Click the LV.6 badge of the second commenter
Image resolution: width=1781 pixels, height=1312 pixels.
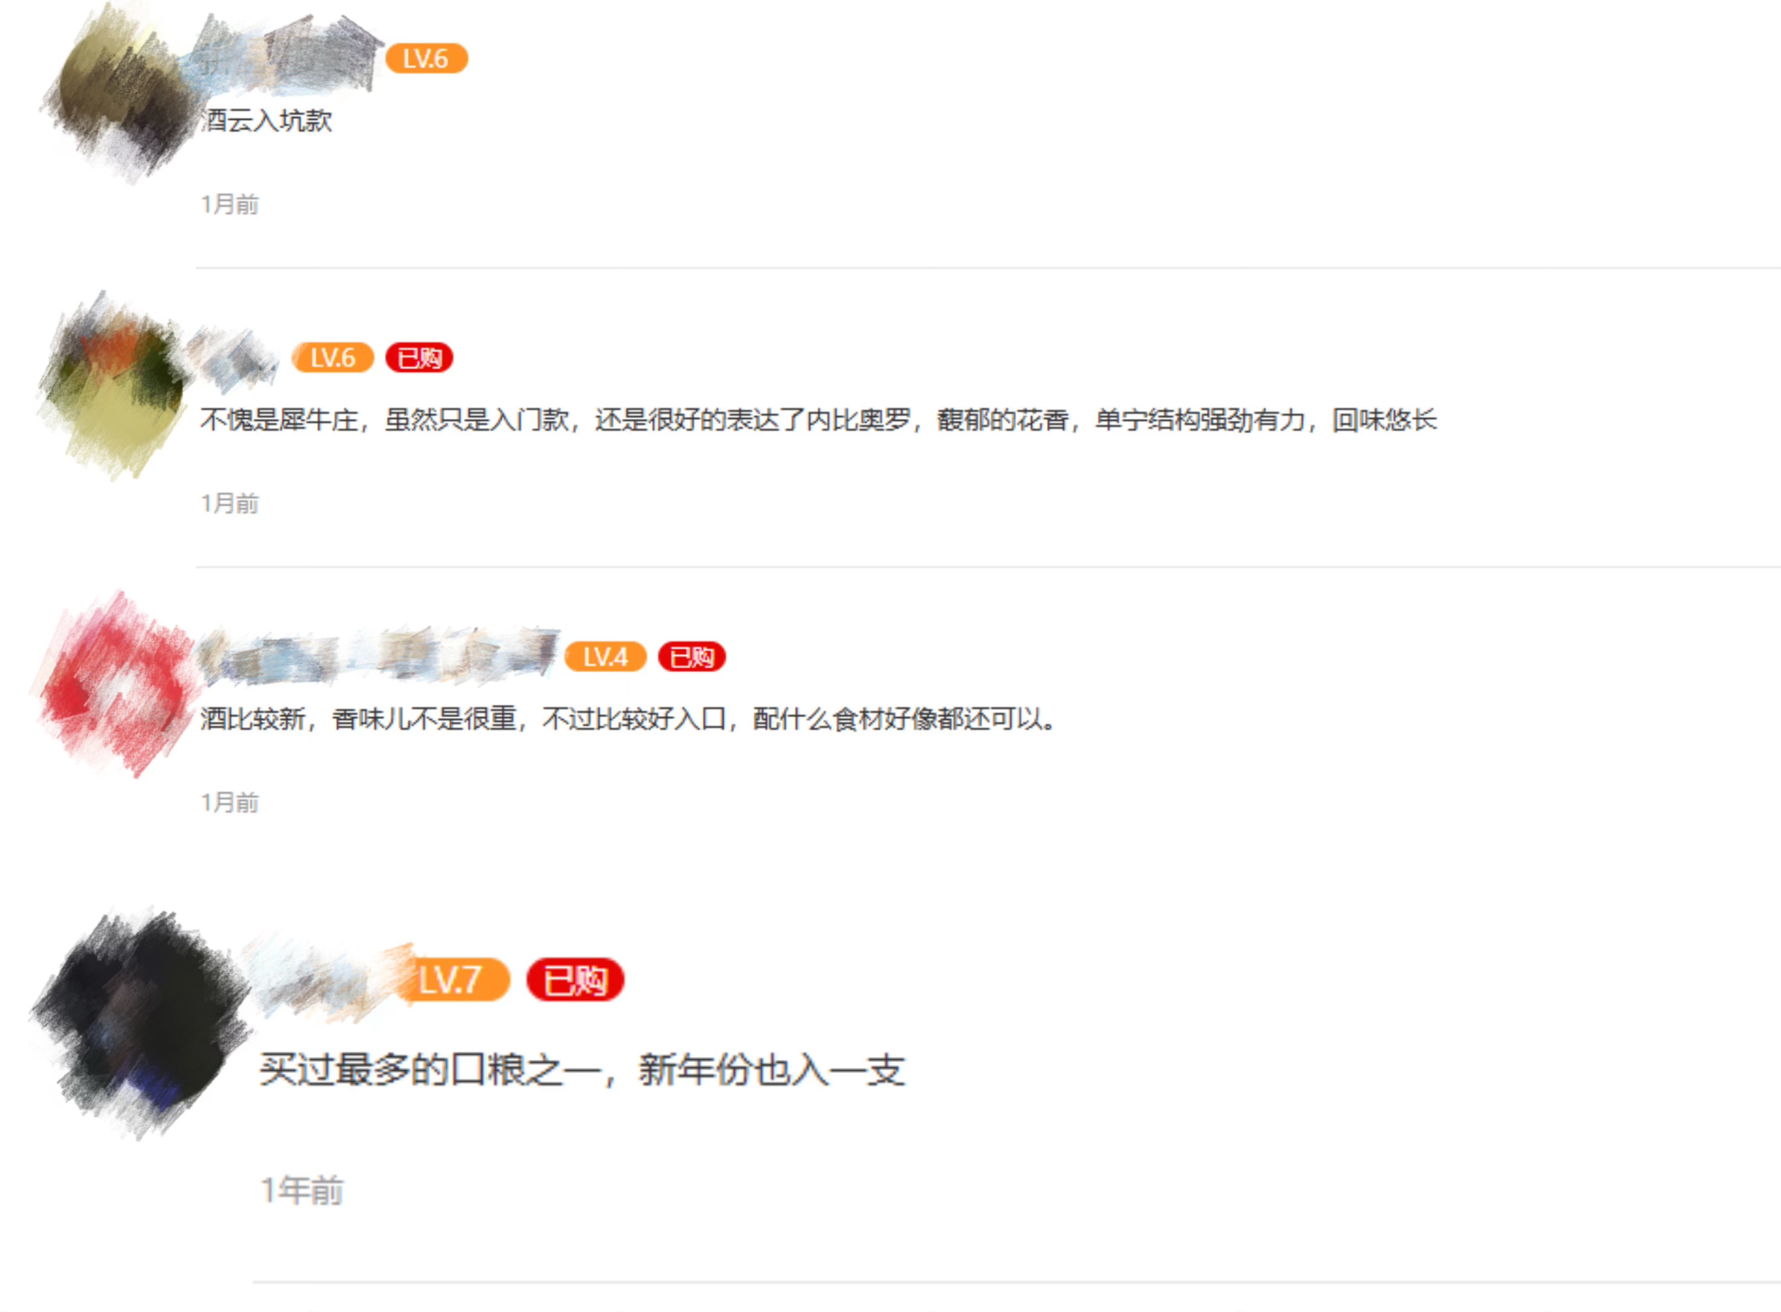pos(333,358)
